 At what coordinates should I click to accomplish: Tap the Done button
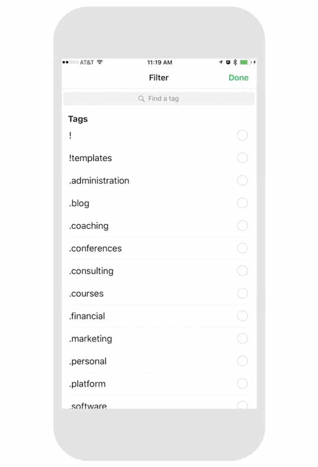point(238,78)
